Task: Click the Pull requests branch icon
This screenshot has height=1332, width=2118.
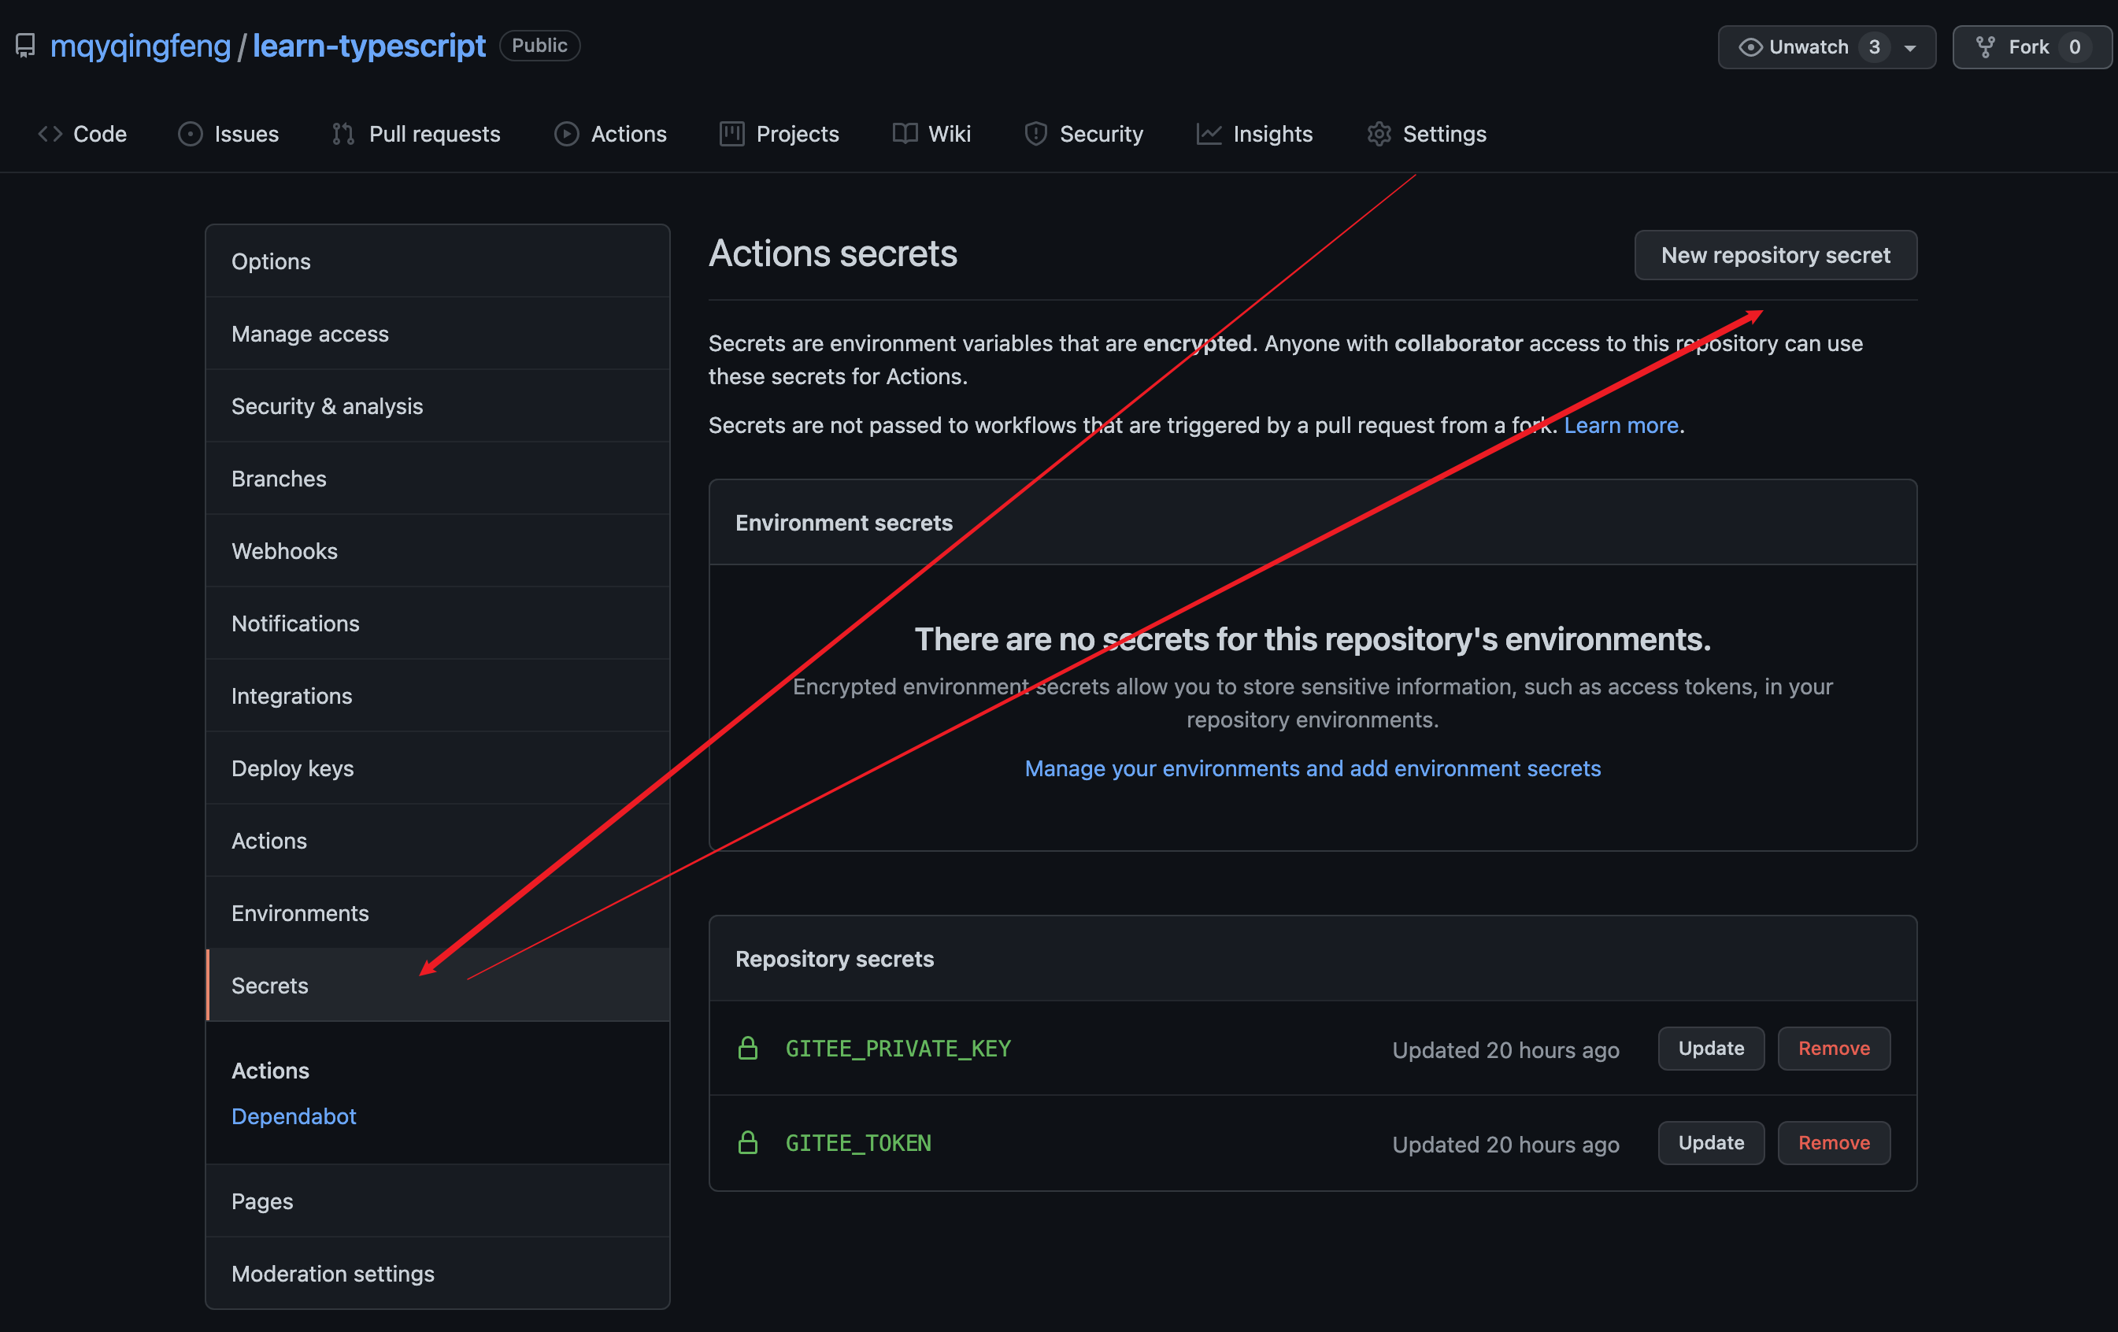Action: (x=343, y=134)
